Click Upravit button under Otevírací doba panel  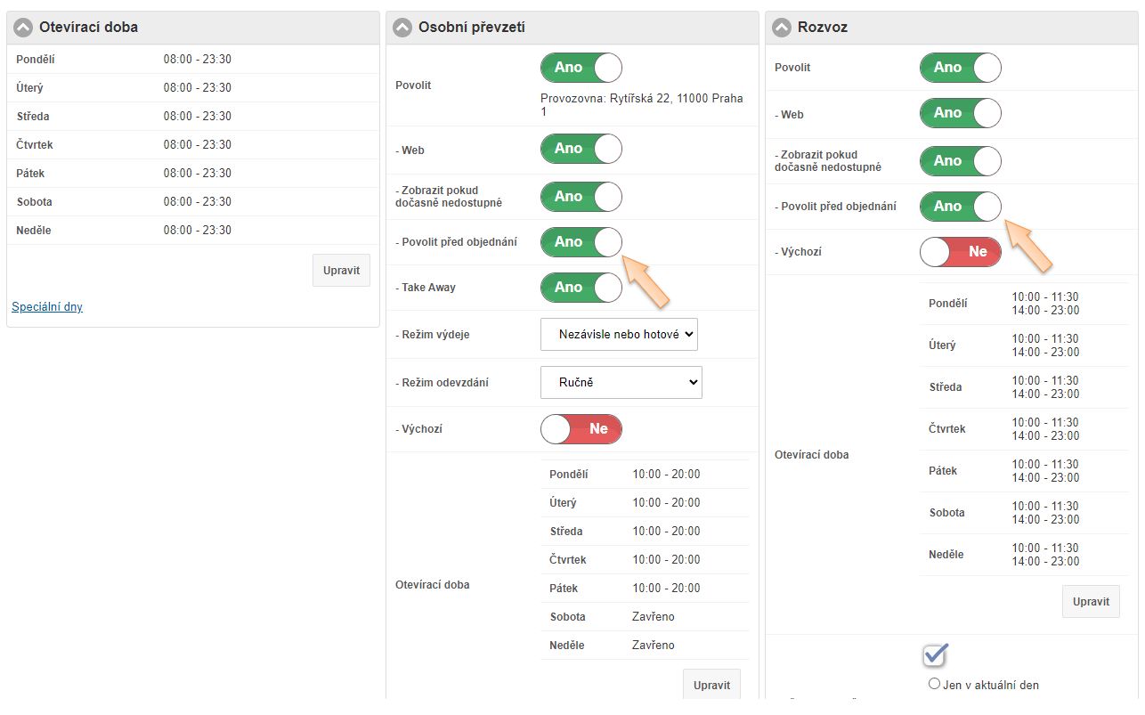coord(341,271)
